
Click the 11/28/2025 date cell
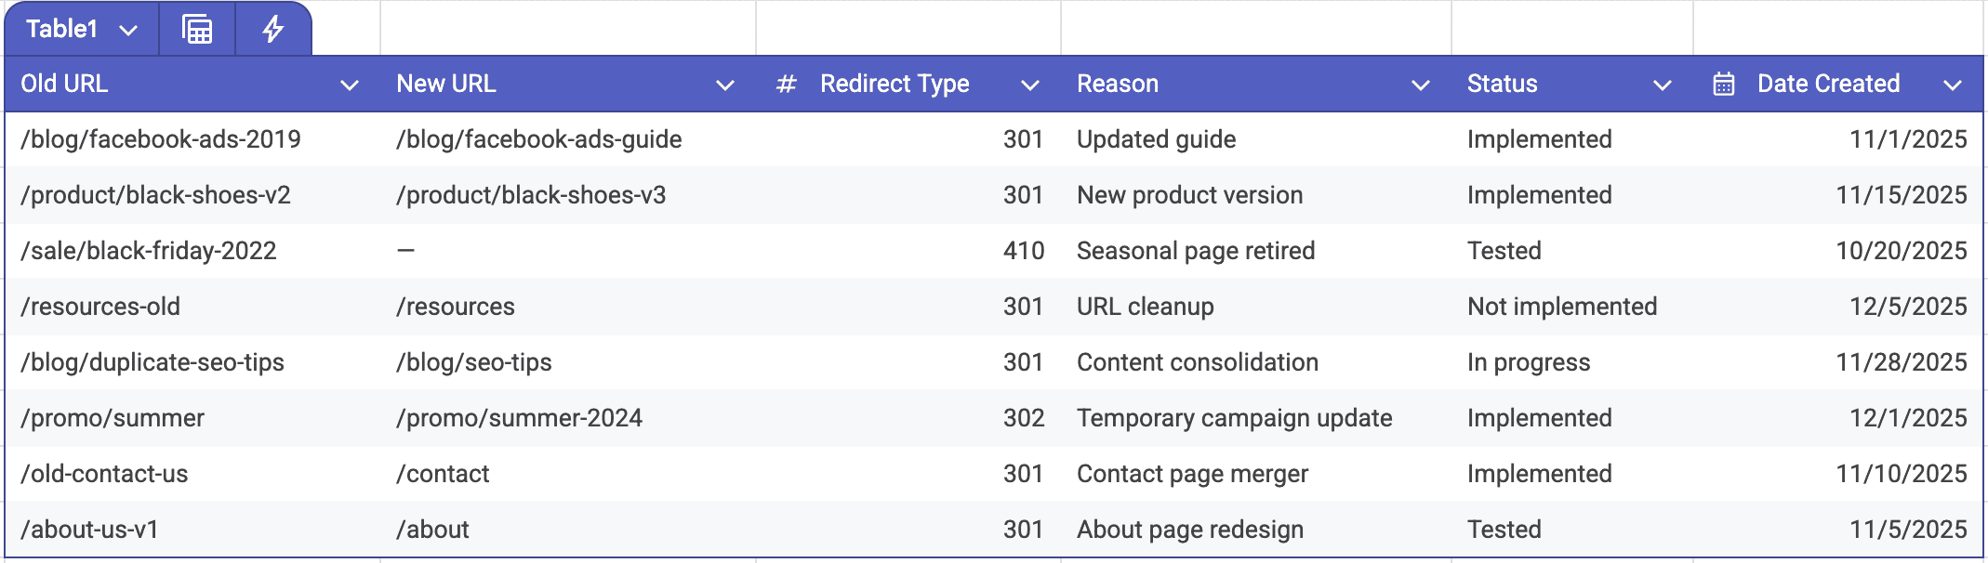point(1901,362)
